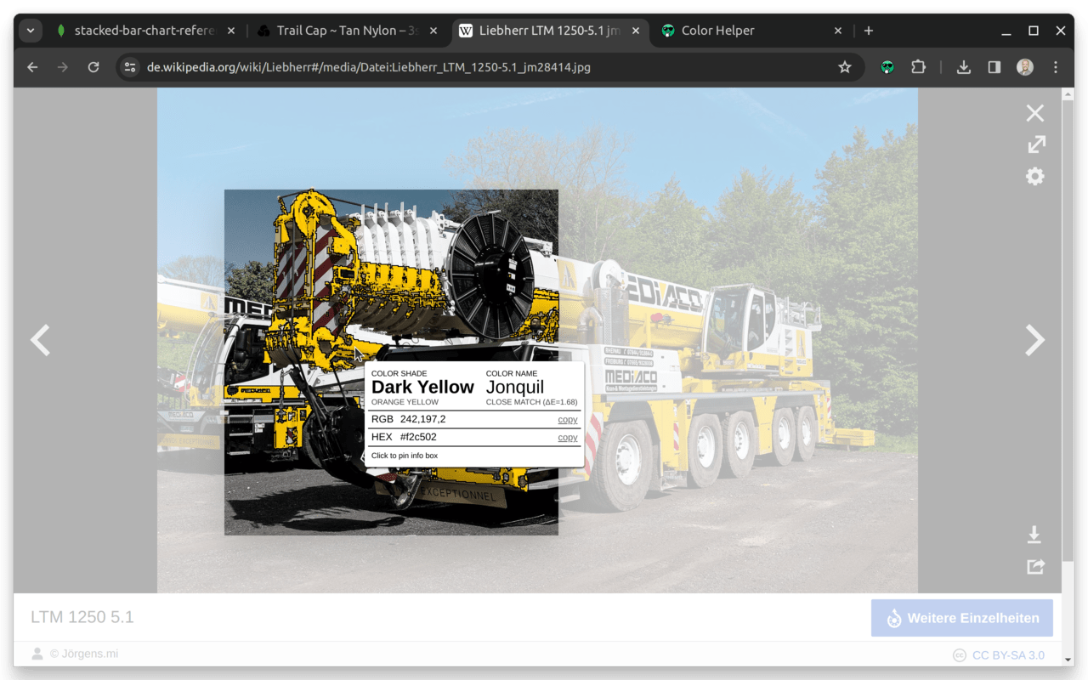Click the LTM 1250 5.1 caption

[x=82, y=617]
